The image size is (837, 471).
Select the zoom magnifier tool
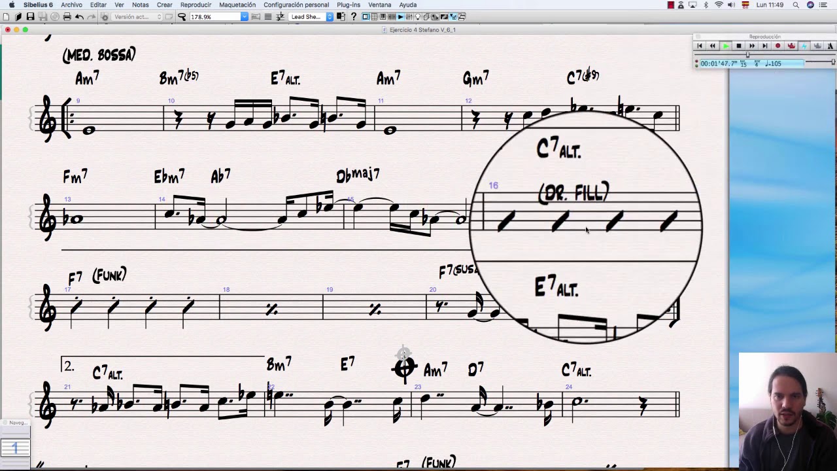pos(181,16)
